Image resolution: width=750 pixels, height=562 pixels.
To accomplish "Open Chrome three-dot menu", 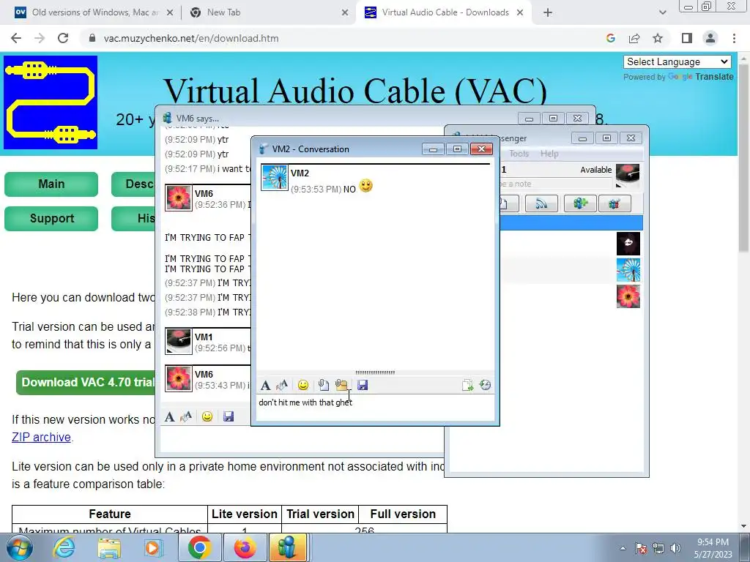I will click(x=734, y=38).
